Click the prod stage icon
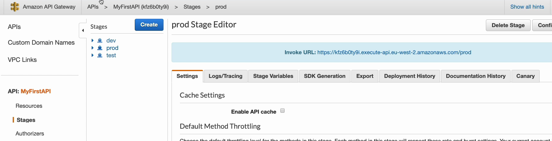This screenshot has height=141, width=552. click(x=100, y=48)
